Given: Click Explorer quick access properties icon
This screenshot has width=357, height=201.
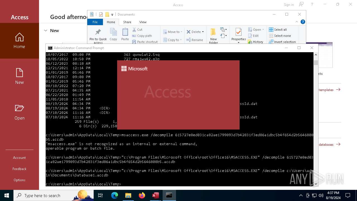Looking at the screenshot, I should coord(101,15).
